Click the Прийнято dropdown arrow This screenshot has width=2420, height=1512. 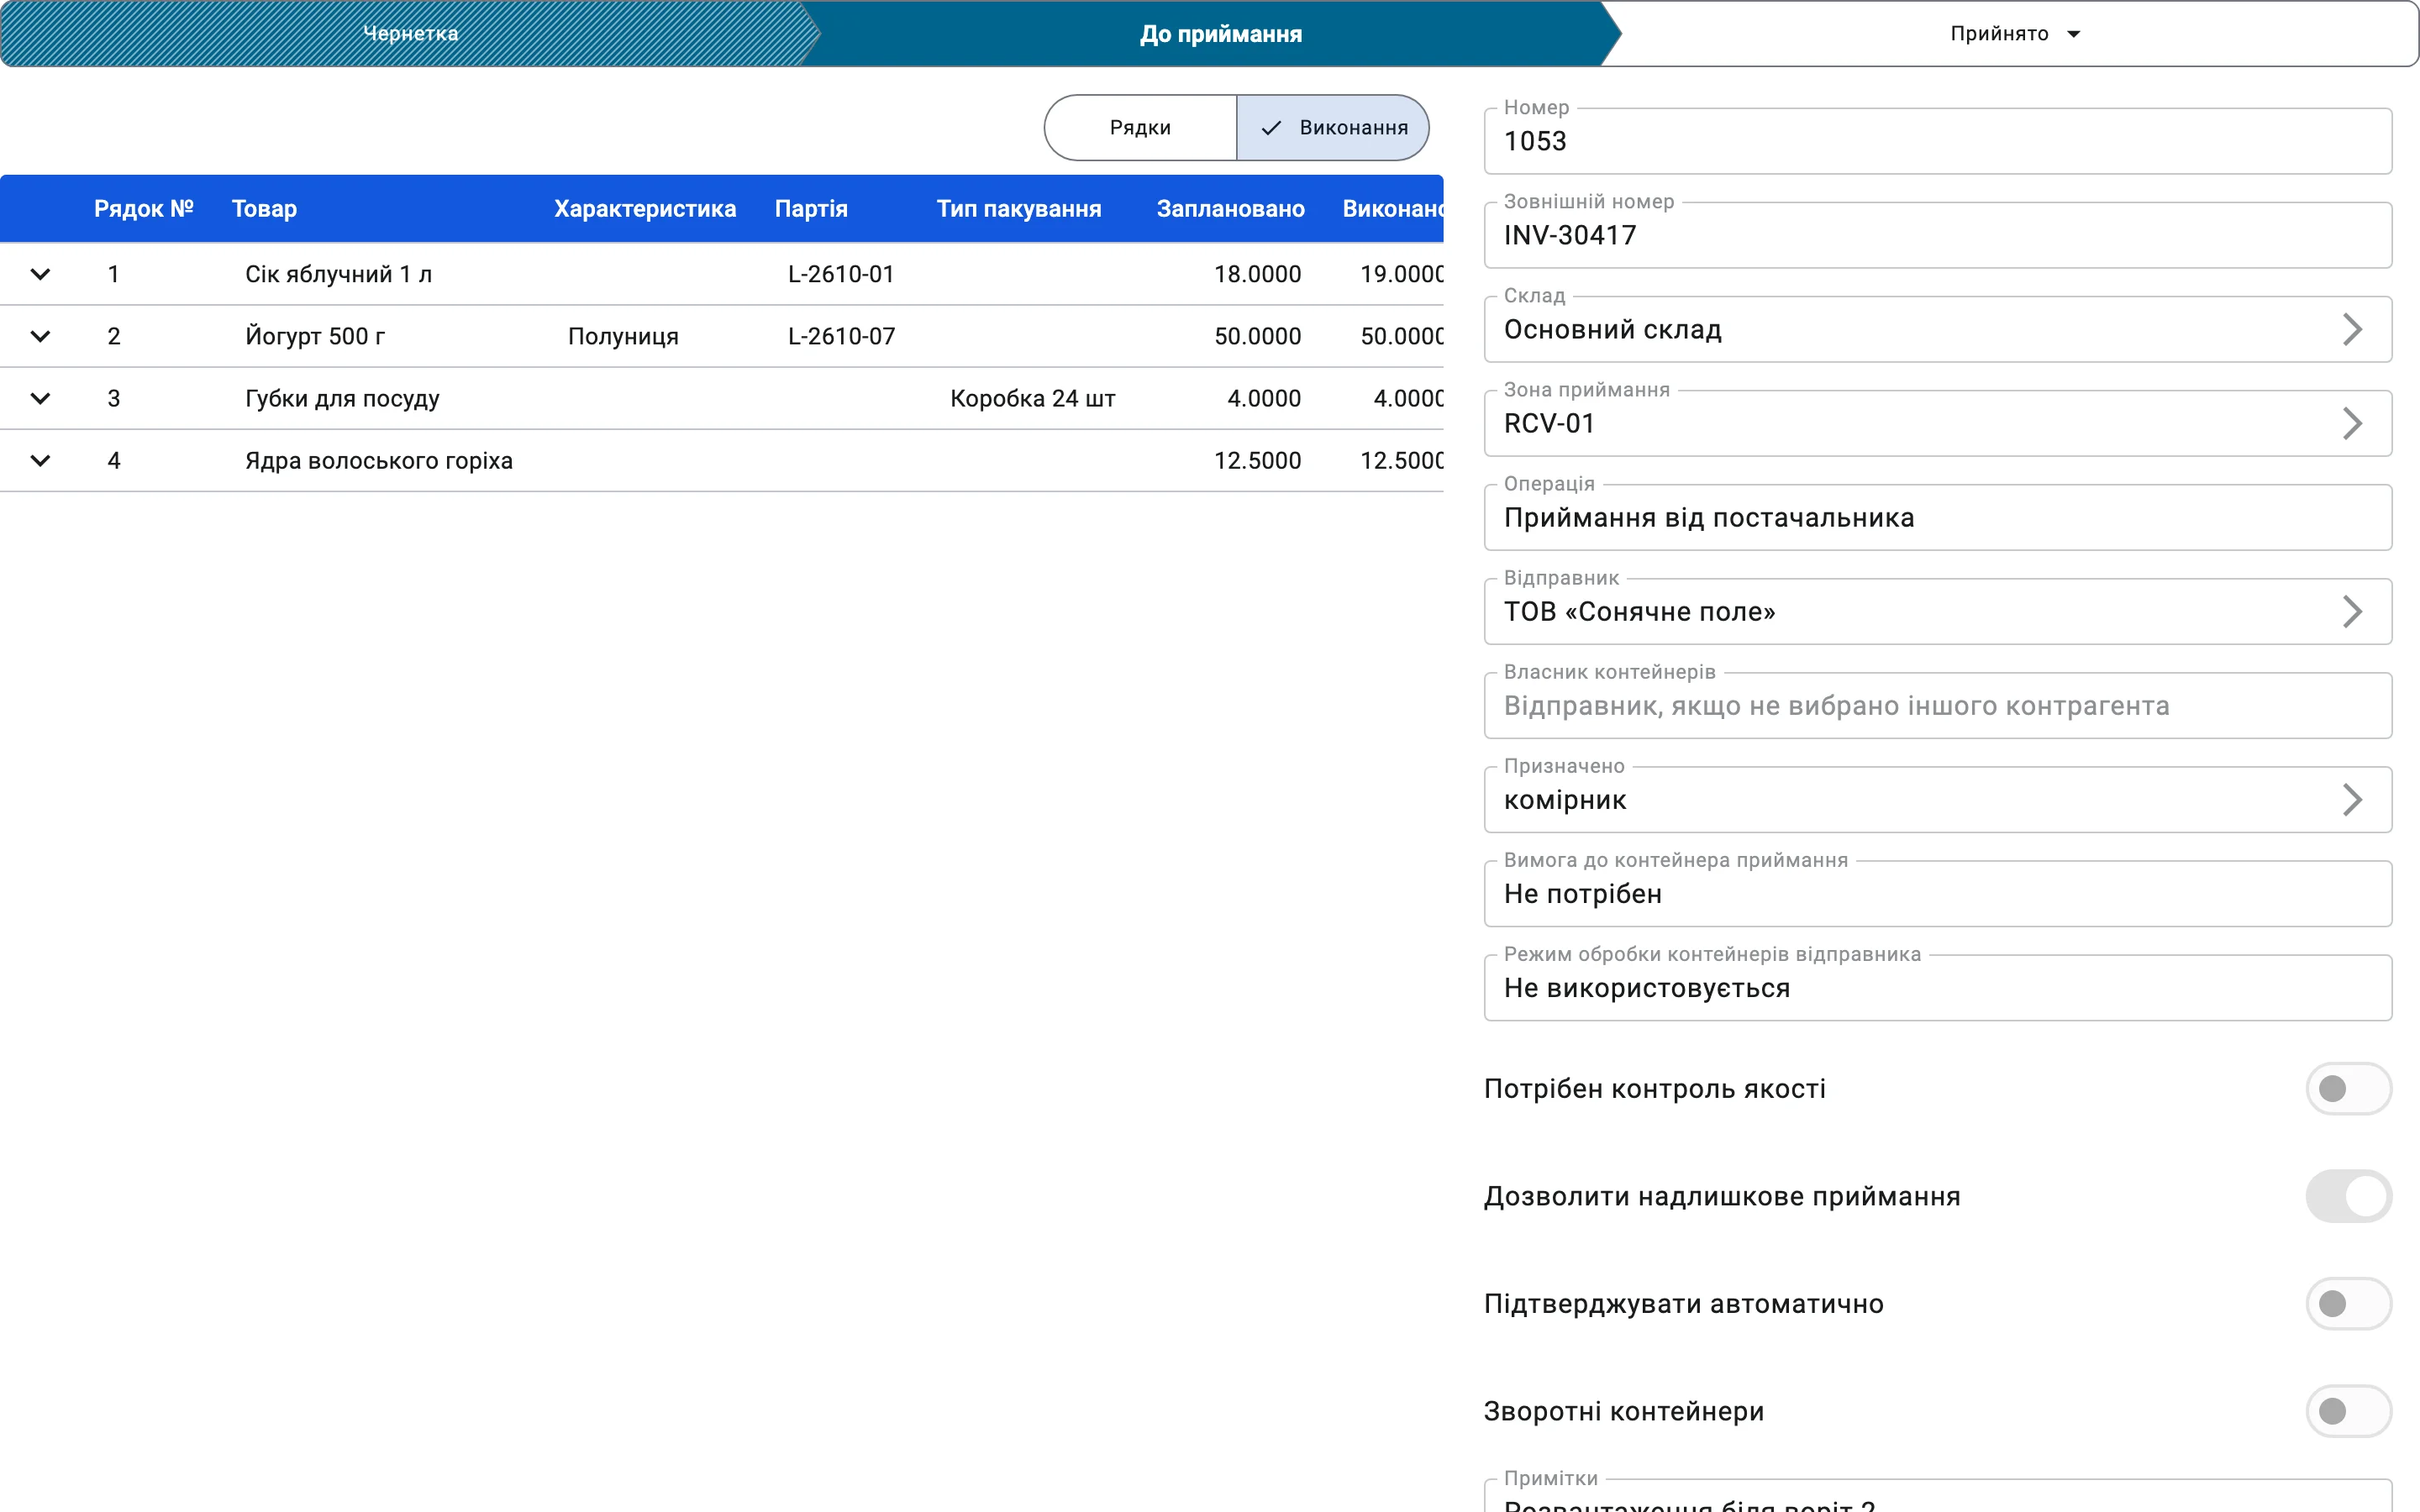[2074, 34]
